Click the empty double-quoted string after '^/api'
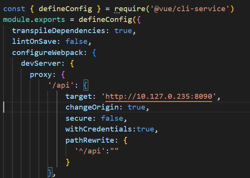This screenshot has width=250, height=178. pyautogui.click(x=114, y=150)
